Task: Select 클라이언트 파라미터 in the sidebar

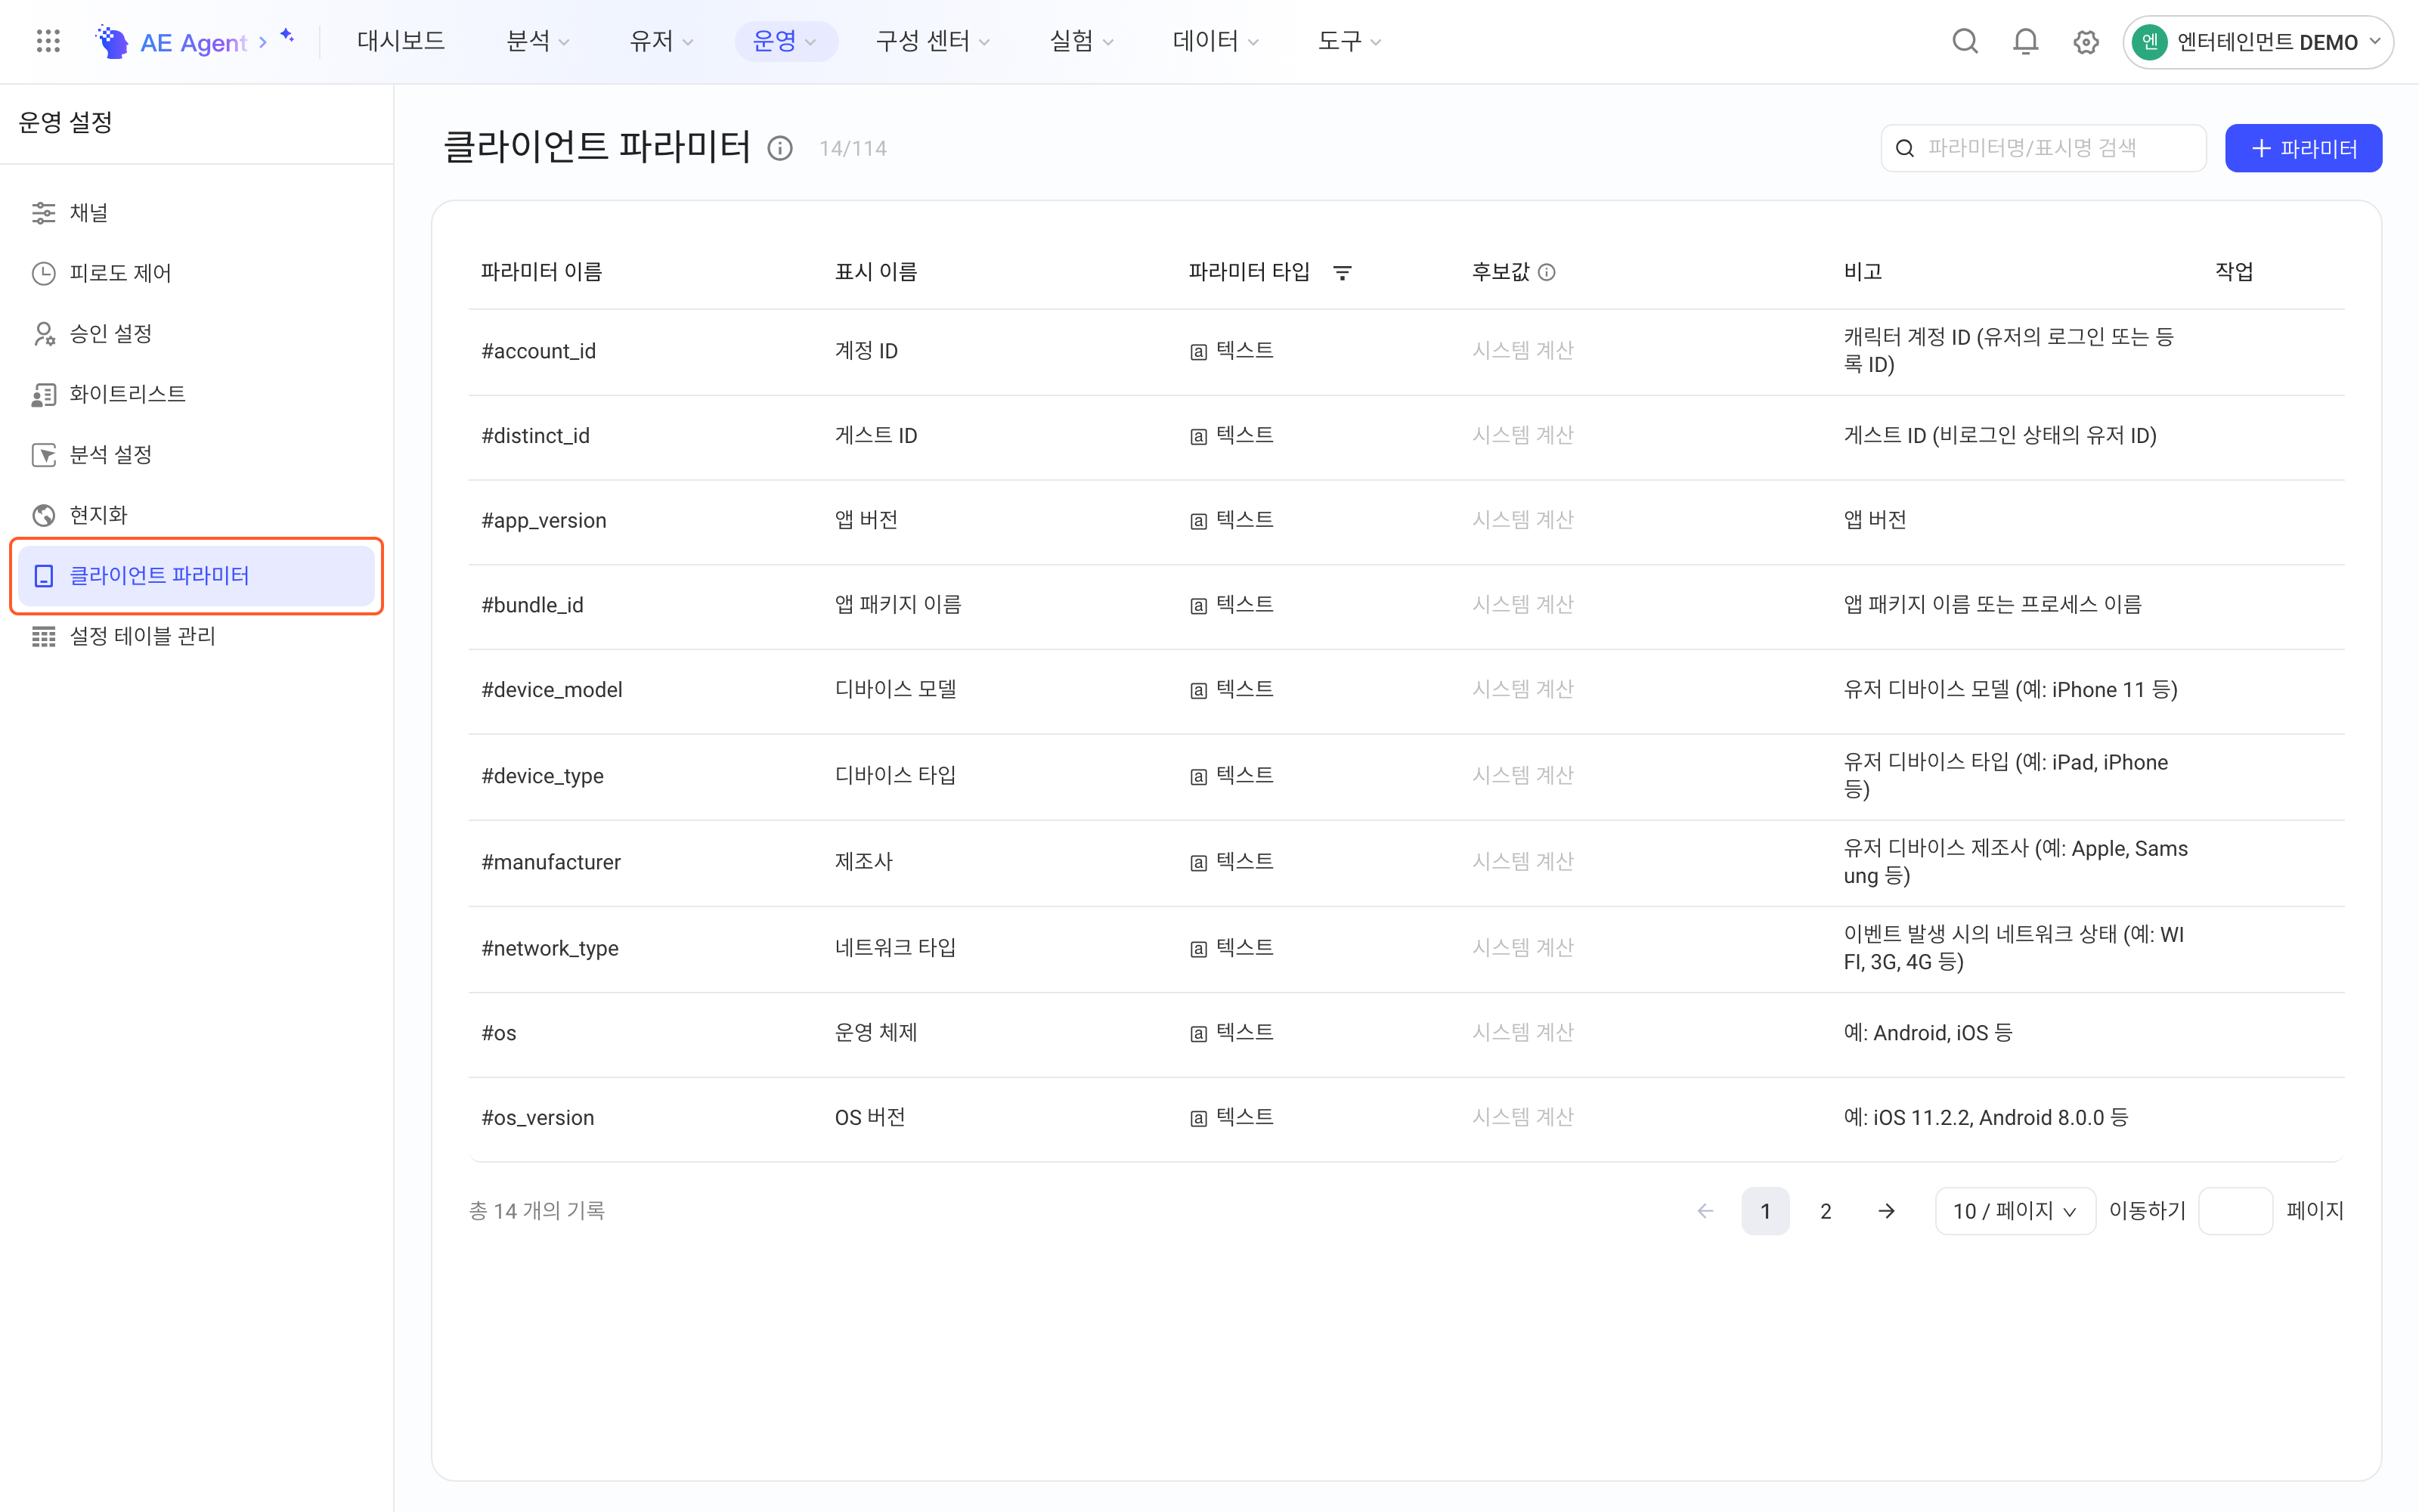Action: tap(197, 576)
